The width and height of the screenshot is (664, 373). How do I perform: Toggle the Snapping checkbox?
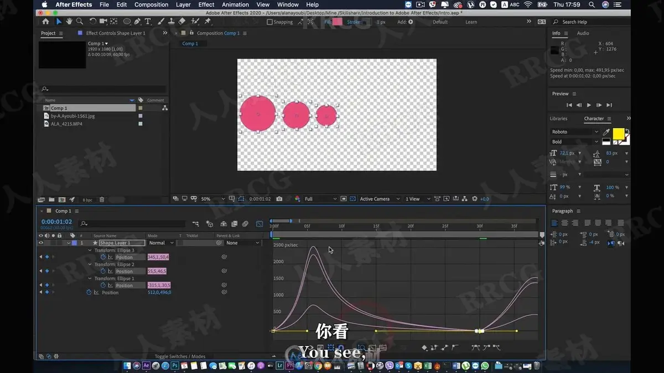[x=269, y=22]
